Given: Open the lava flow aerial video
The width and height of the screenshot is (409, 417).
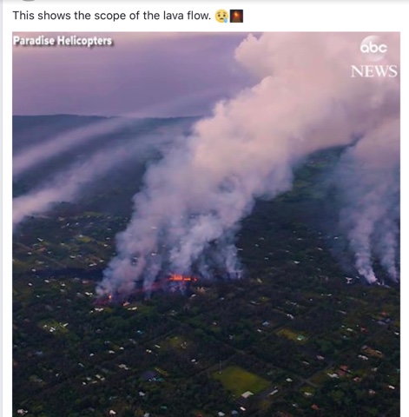Looking at the screenshot, I should click(206, 224).
